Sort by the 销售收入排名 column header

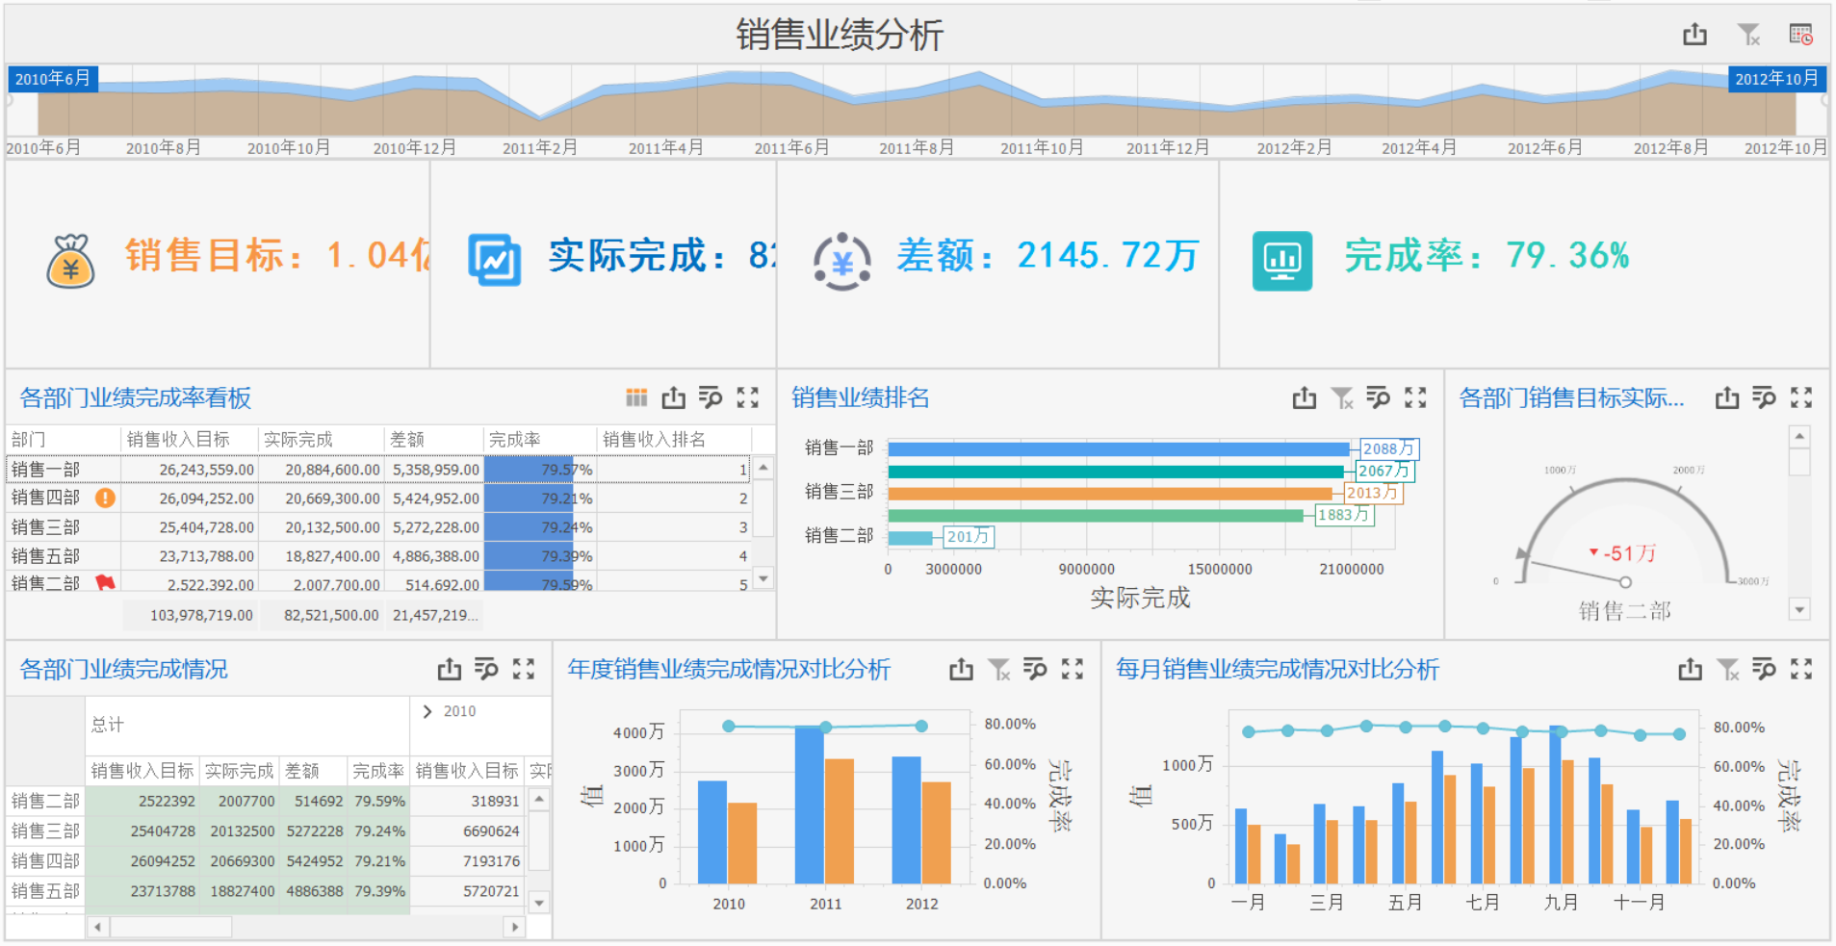click(673, 440)
